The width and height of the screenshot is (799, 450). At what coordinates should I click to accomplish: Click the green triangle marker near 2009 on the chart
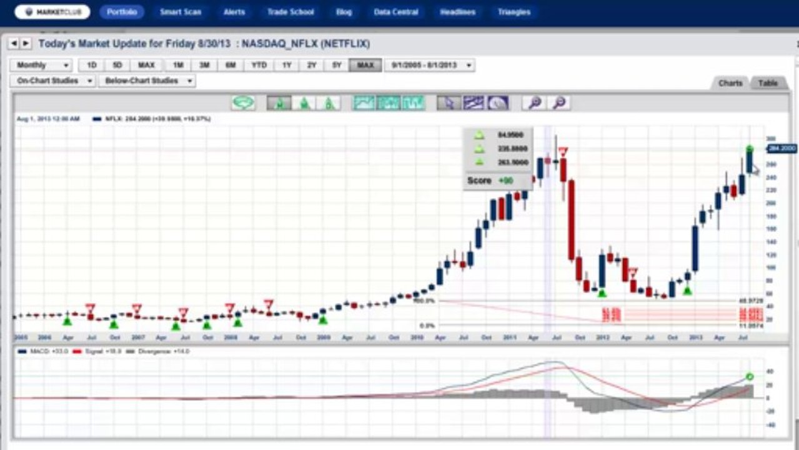322,320
